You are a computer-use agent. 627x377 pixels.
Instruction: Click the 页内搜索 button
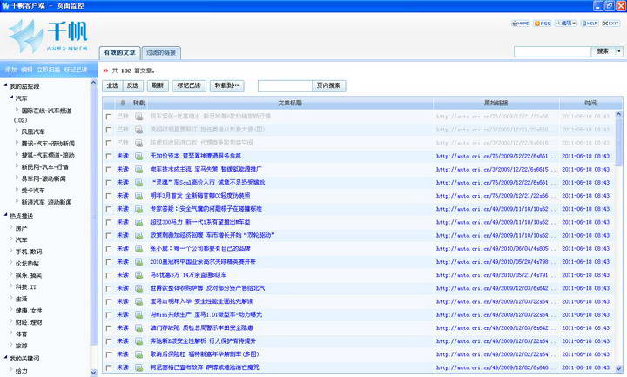328,85
